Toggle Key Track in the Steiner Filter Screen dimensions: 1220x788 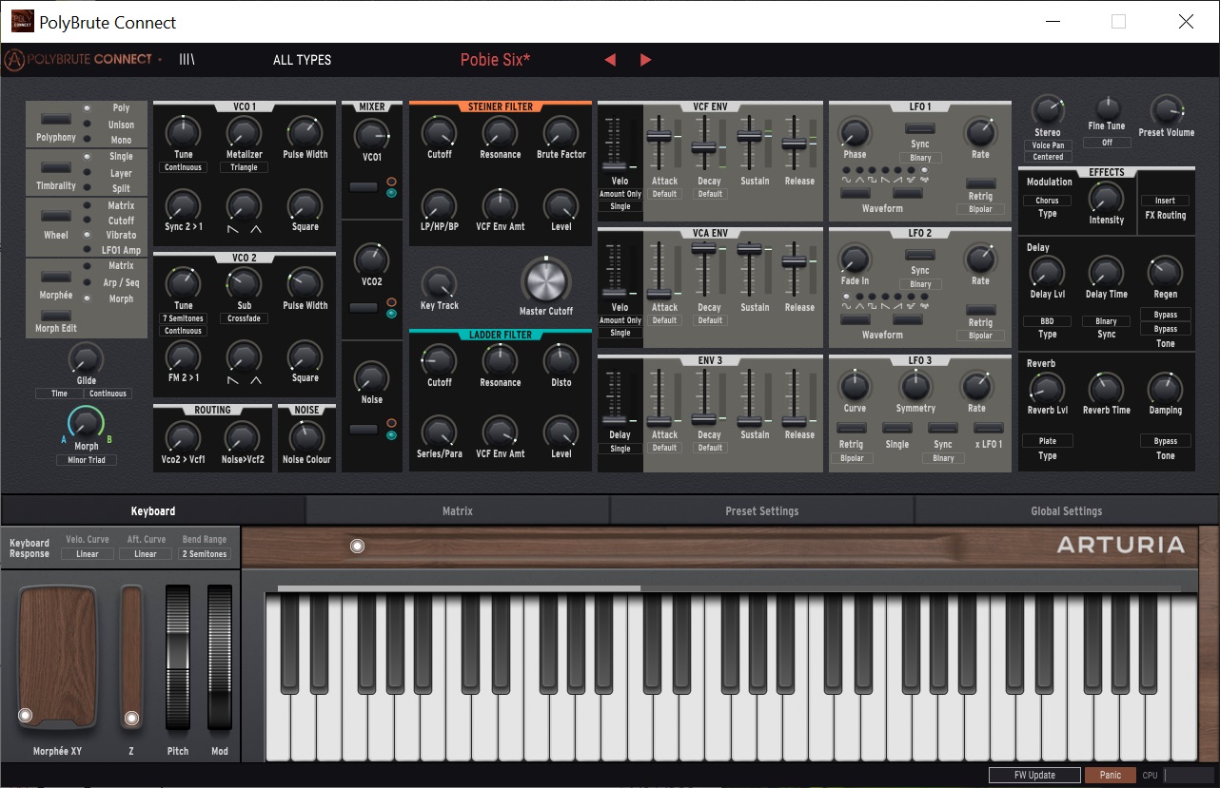click(x=439, y=280)
